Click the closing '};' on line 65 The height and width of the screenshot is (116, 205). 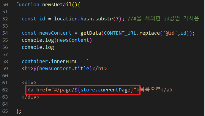tap(18, 111)
